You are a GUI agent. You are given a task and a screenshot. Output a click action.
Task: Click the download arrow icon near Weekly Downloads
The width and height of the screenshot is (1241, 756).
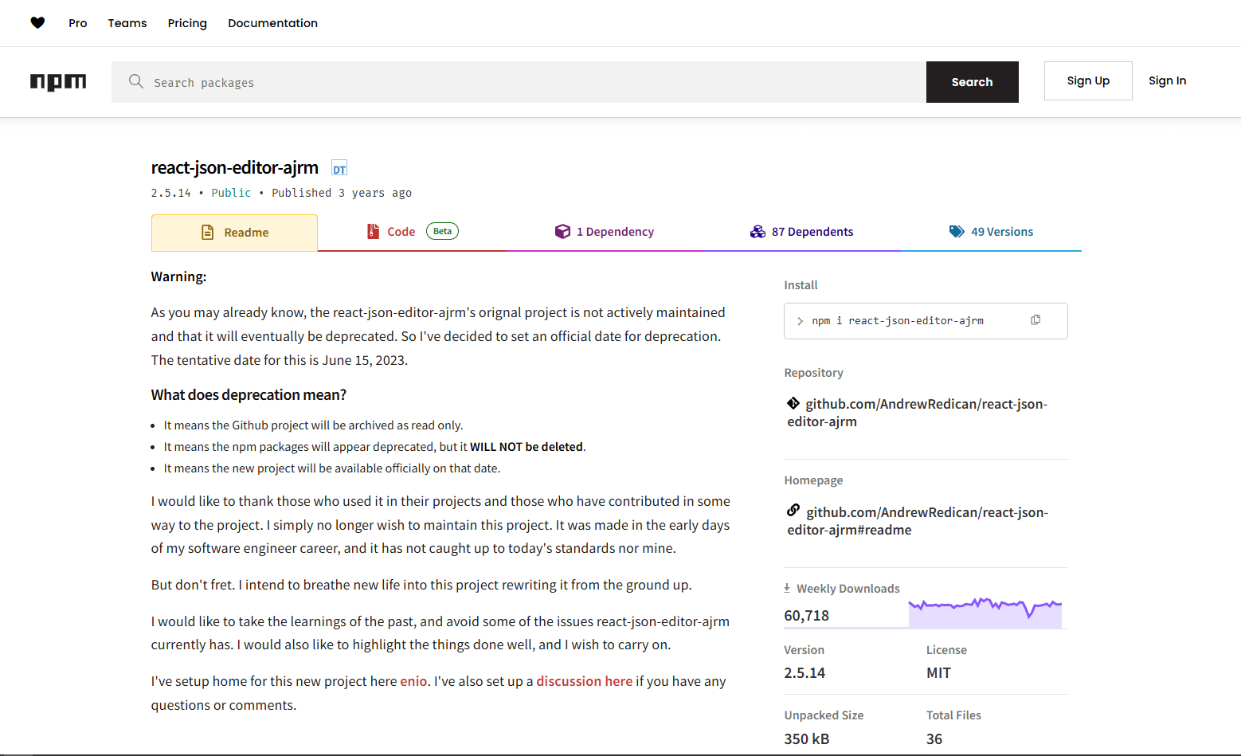click(x=786, y=588)
